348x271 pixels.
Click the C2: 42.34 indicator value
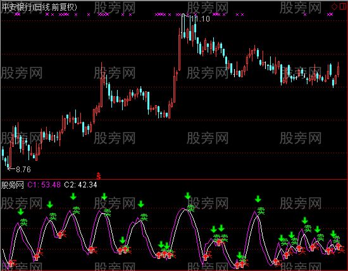tap(80, 185)
